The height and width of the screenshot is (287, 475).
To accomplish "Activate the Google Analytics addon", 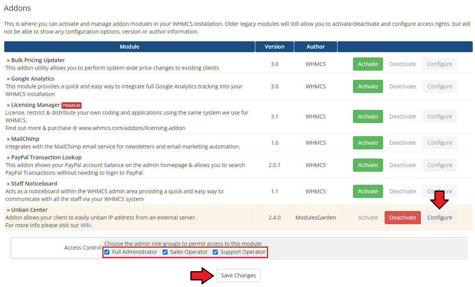I will pyautogui.click(x=368, y=86).
